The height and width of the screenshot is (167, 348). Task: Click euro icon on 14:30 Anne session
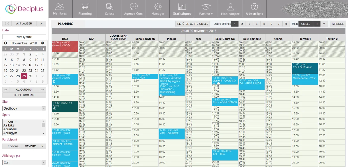(54, 109)
